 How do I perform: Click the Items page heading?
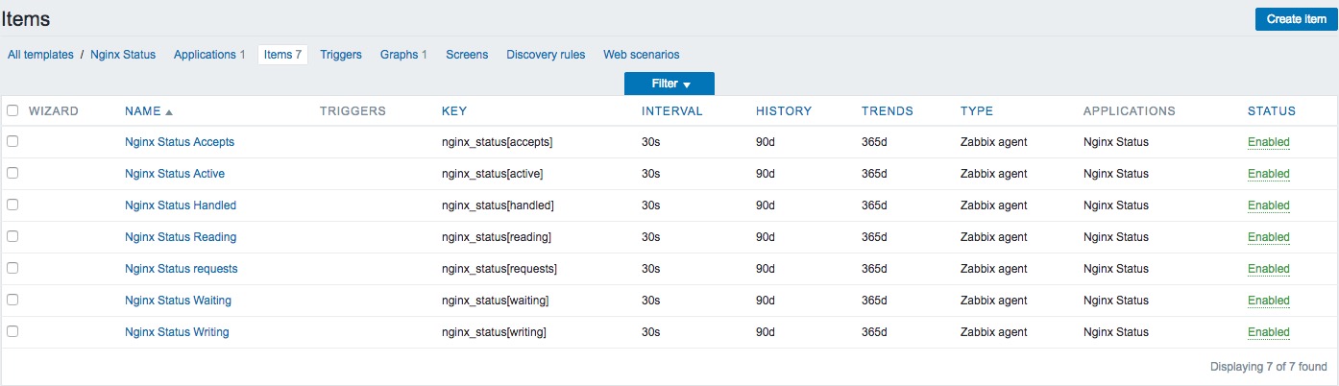pos(26,18)
